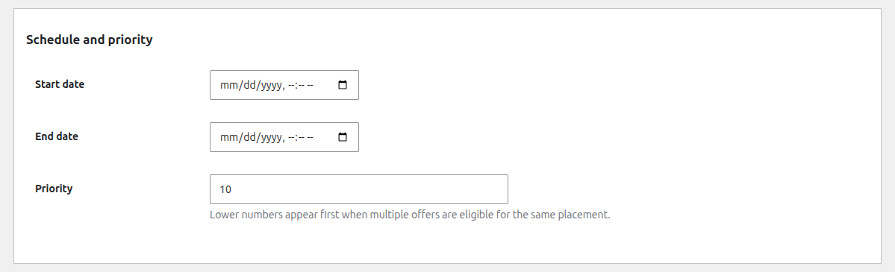
Task: Click the Lower numbers appear first help text
Action: pos(410,215)
